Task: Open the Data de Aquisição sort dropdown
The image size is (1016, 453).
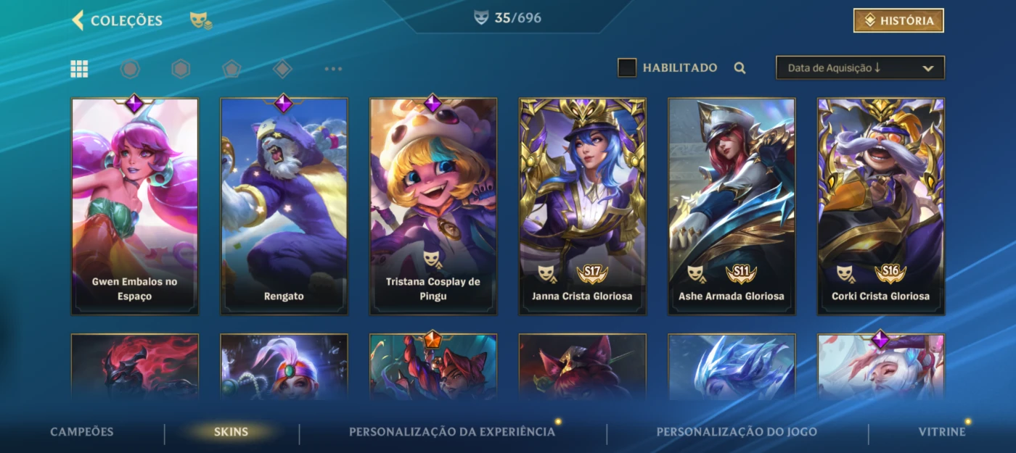Action: click(x=860, y=68)
